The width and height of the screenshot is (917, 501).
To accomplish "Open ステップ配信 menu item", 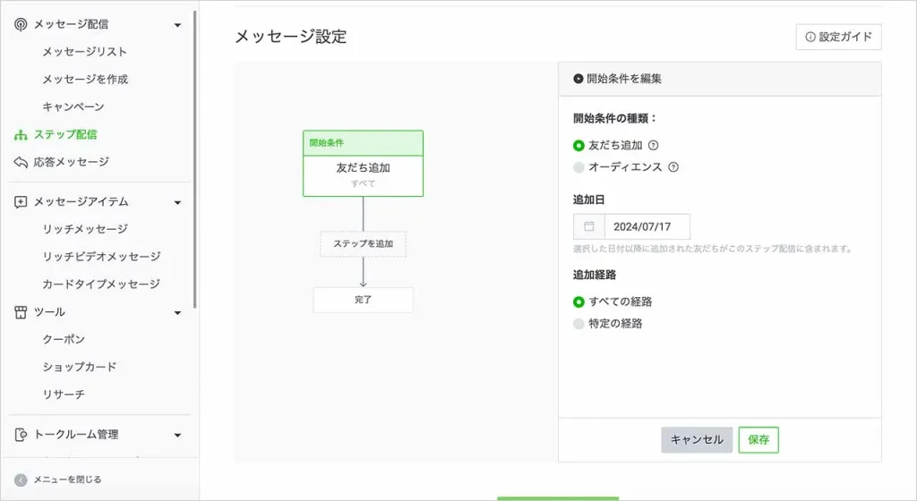I will tap(64, 134).
